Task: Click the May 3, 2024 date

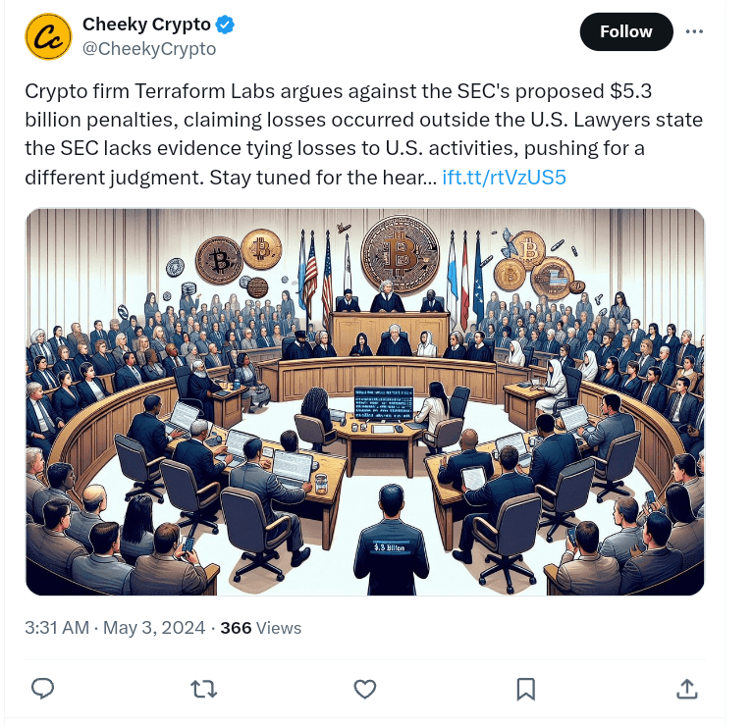Action: (154, 628)
